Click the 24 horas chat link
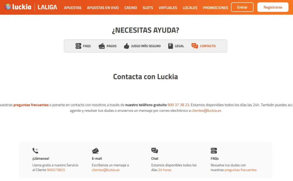Image resolution: width=293 pixels, height=181 pixels. pyautogui.click(x=165, y=170)
